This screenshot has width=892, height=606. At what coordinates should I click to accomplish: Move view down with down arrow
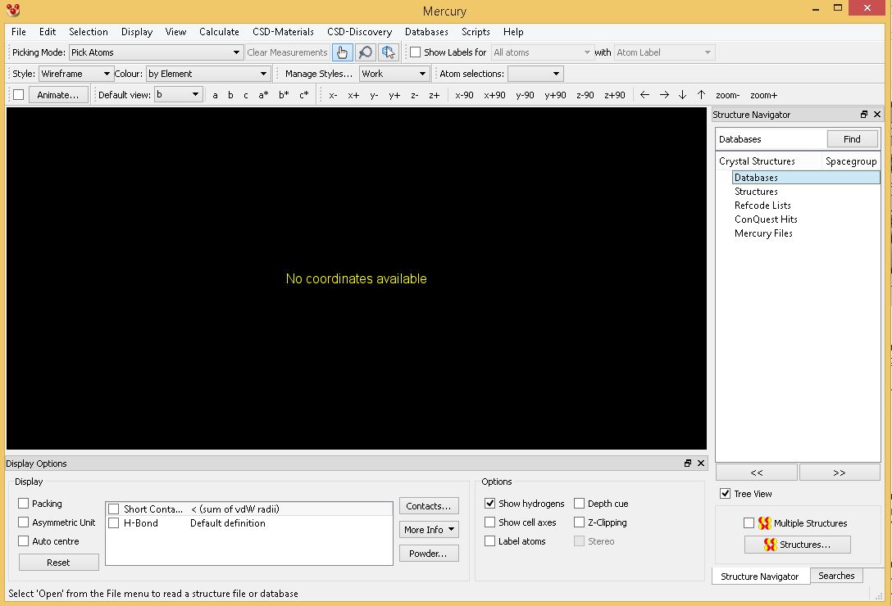coord(683,95)
